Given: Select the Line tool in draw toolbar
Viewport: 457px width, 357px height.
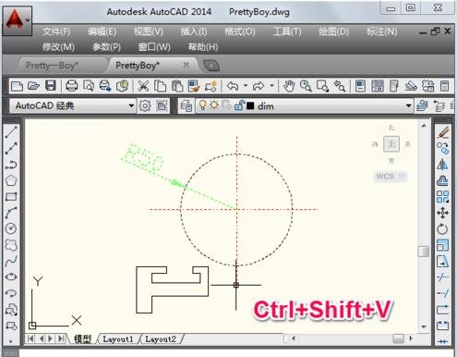Looking at the screenshot, I should pyautogui.click(x=11, y=131).
